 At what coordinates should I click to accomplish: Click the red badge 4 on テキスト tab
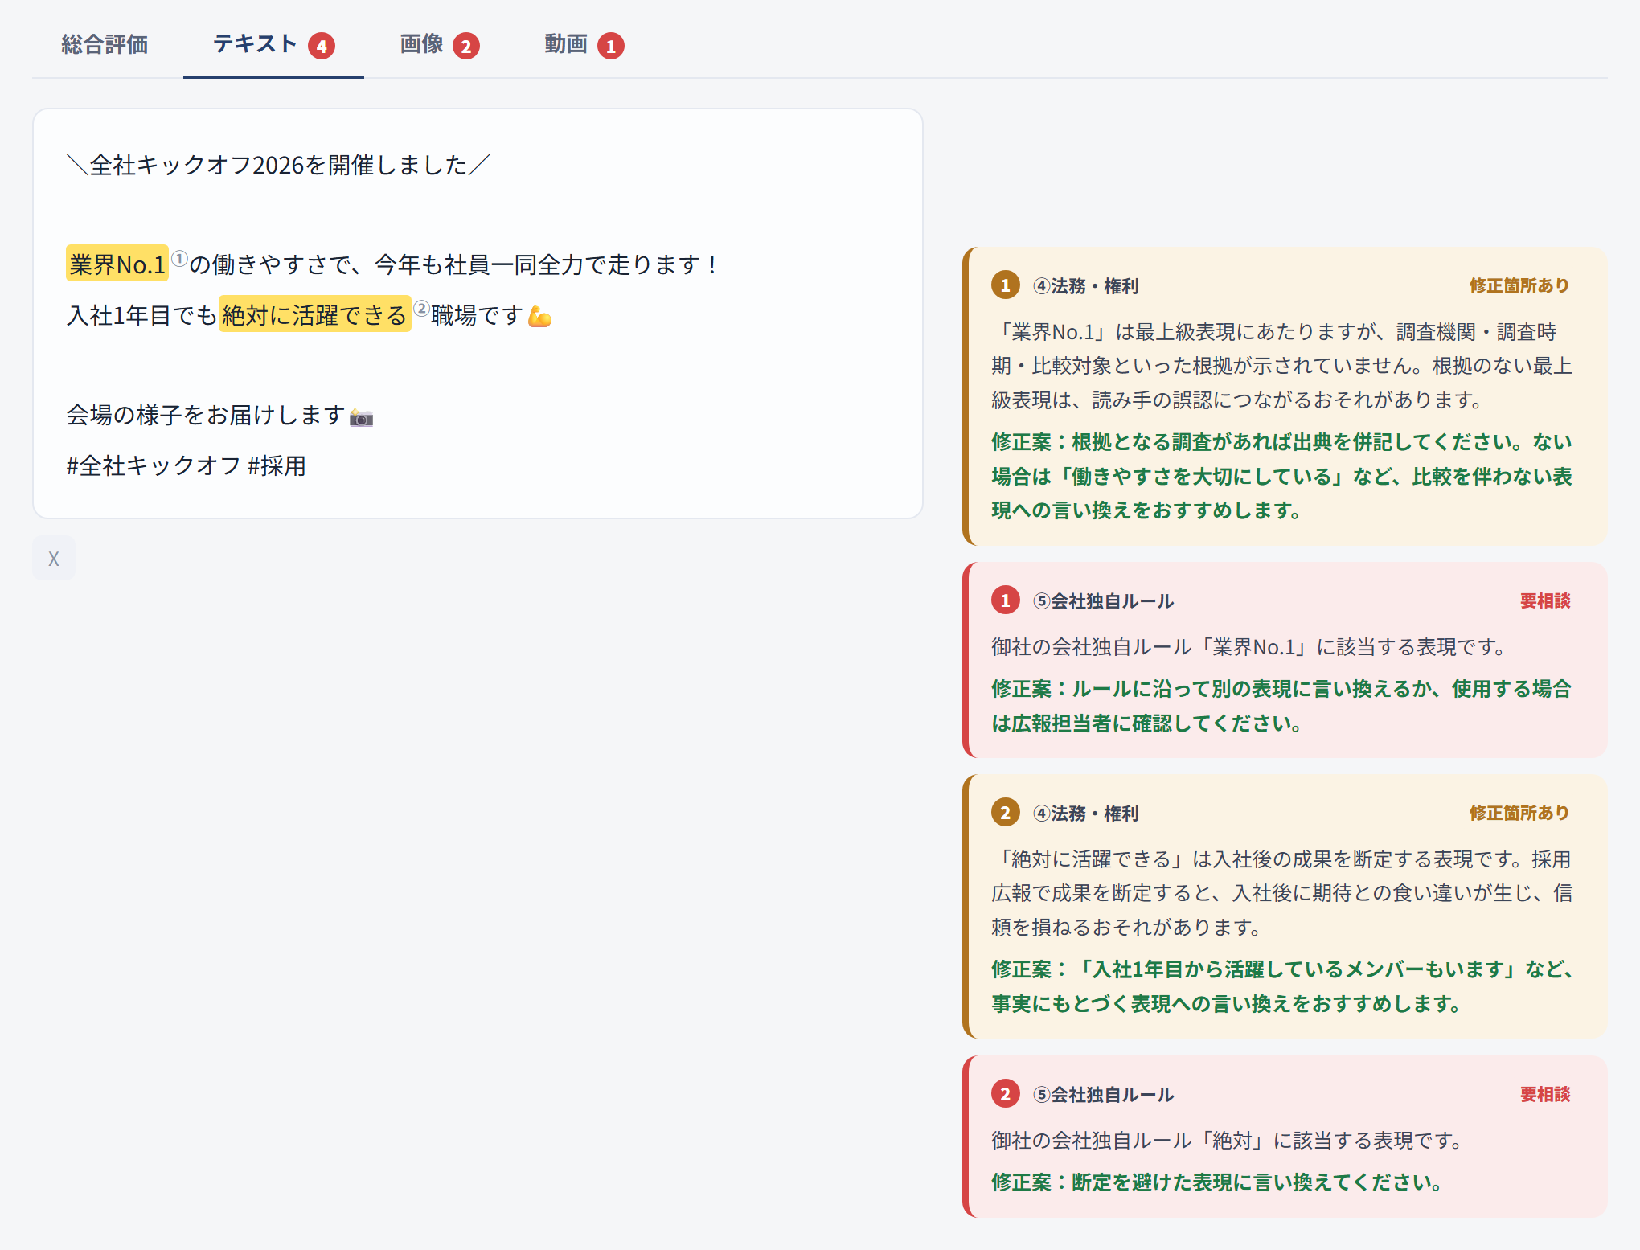[322, 46]
